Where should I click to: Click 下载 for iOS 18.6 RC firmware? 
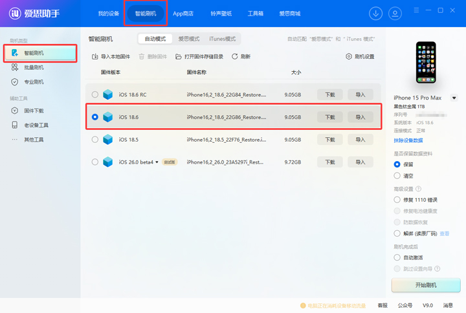pyautogui.click(x=330, y=94)
